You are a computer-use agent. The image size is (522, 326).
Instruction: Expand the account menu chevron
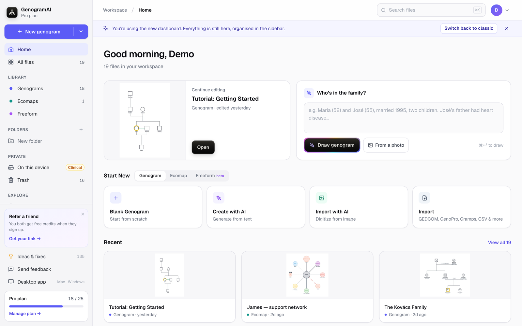[x=507, y=10]
